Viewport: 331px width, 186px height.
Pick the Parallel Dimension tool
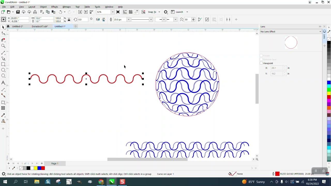click(3, 90)
